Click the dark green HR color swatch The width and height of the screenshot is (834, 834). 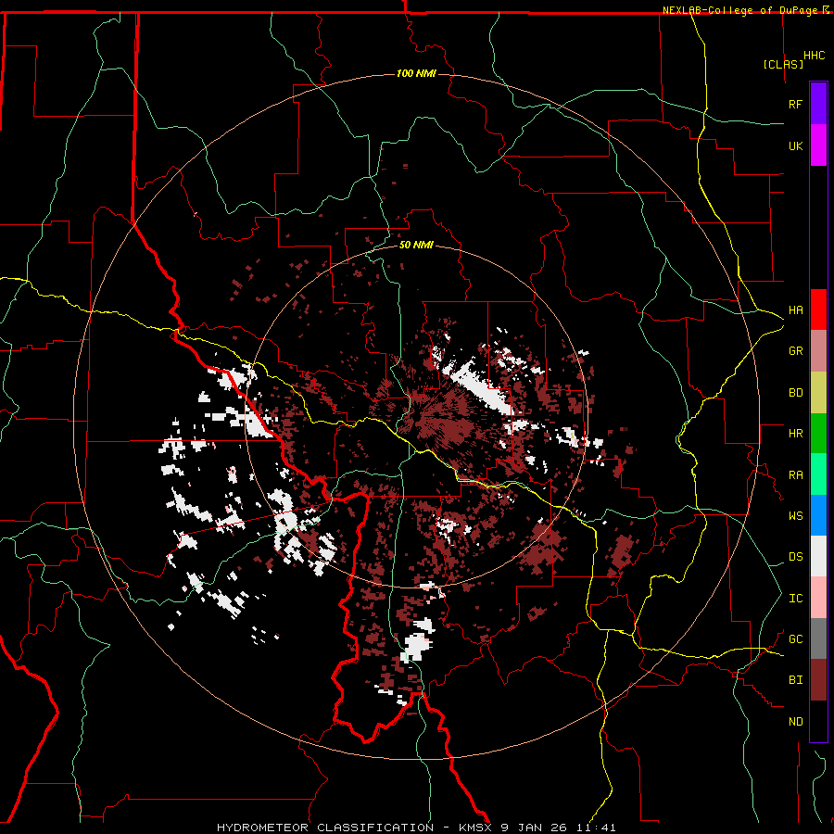click(x=818, y=433)
